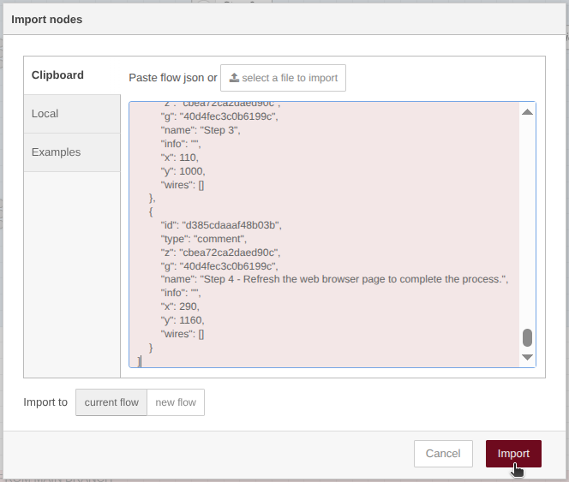Click the Import nodes dialog title
The image size is (569, 482).
[47, 20]
